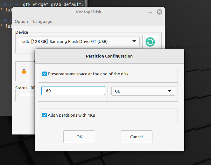Cancel the Partition Configuration dialog
Screen dimensions: 211x165
point(137,137)
